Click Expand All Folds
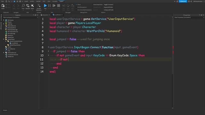 click(108, 7)
